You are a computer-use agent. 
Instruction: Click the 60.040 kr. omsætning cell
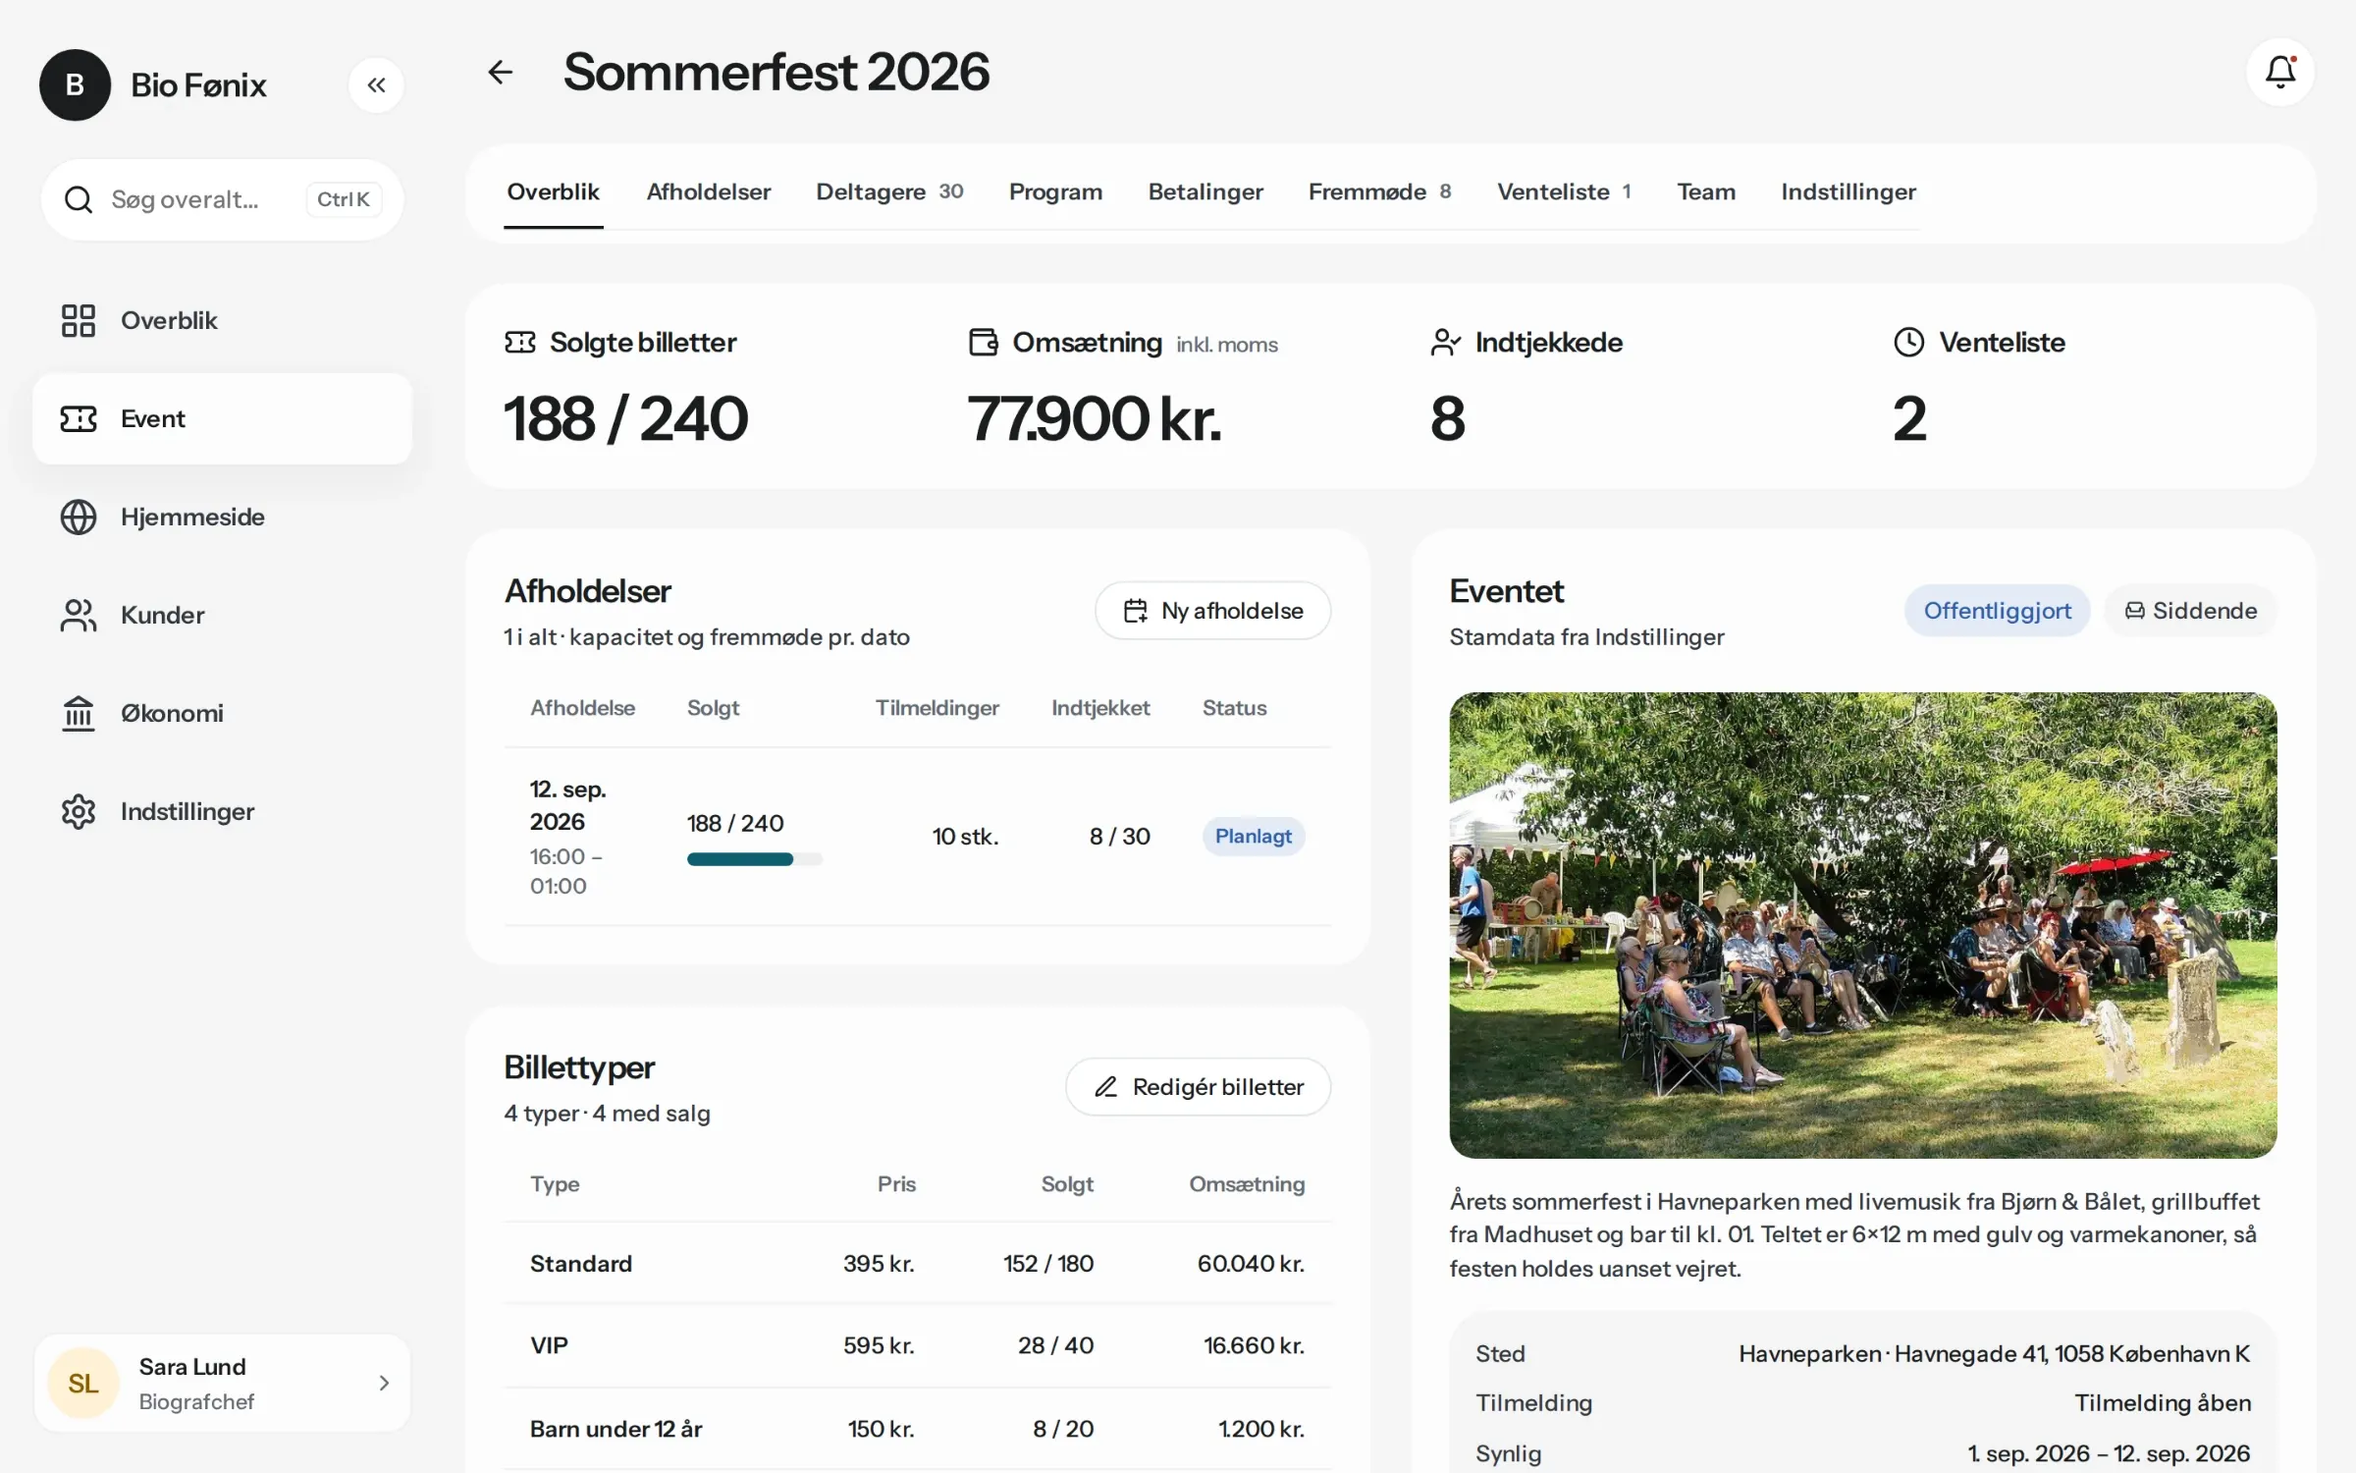point(1251,1264)
